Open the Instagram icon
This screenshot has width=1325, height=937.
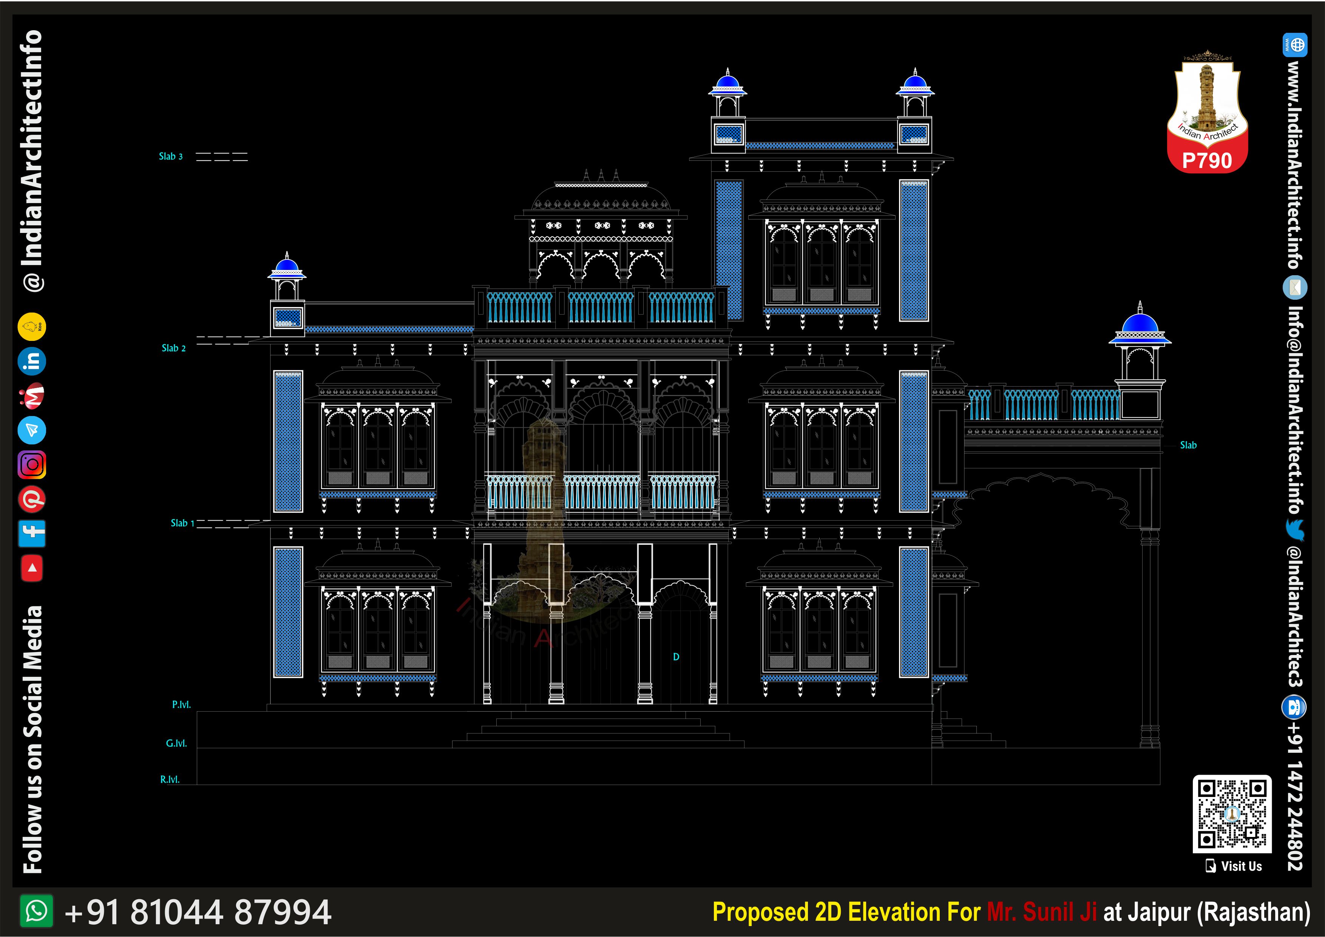pos(32,464)
